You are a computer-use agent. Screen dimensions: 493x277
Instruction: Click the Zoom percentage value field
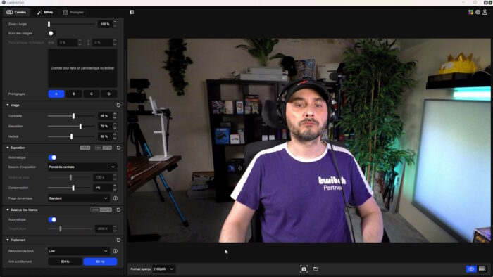point(105,24)
